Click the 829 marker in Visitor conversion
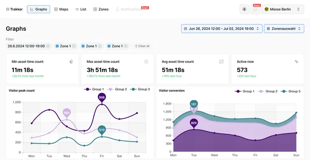Viewport: 310px width, 160px height. pyautogui.click(x=194, y=123)
